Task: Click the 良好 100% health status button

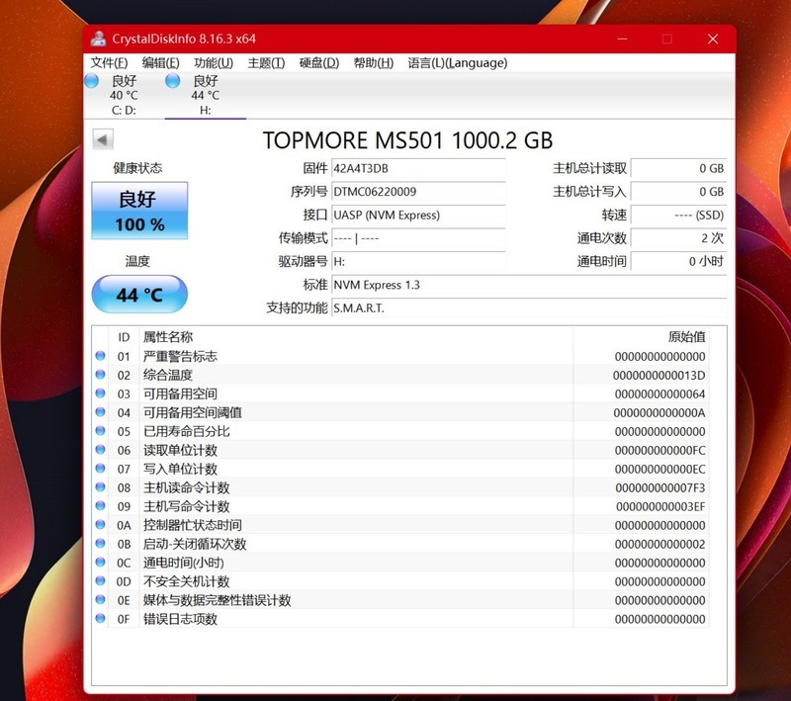Action: 137,212
